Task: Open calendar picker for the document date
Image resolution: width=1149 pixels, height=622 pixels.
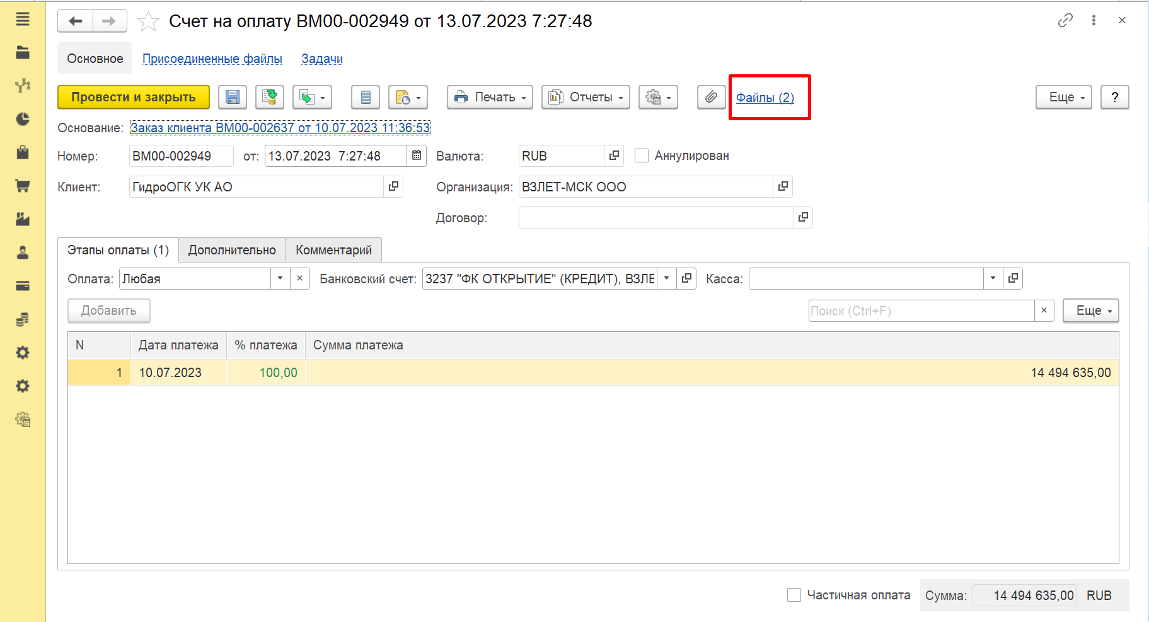Action: coord(417,155)
